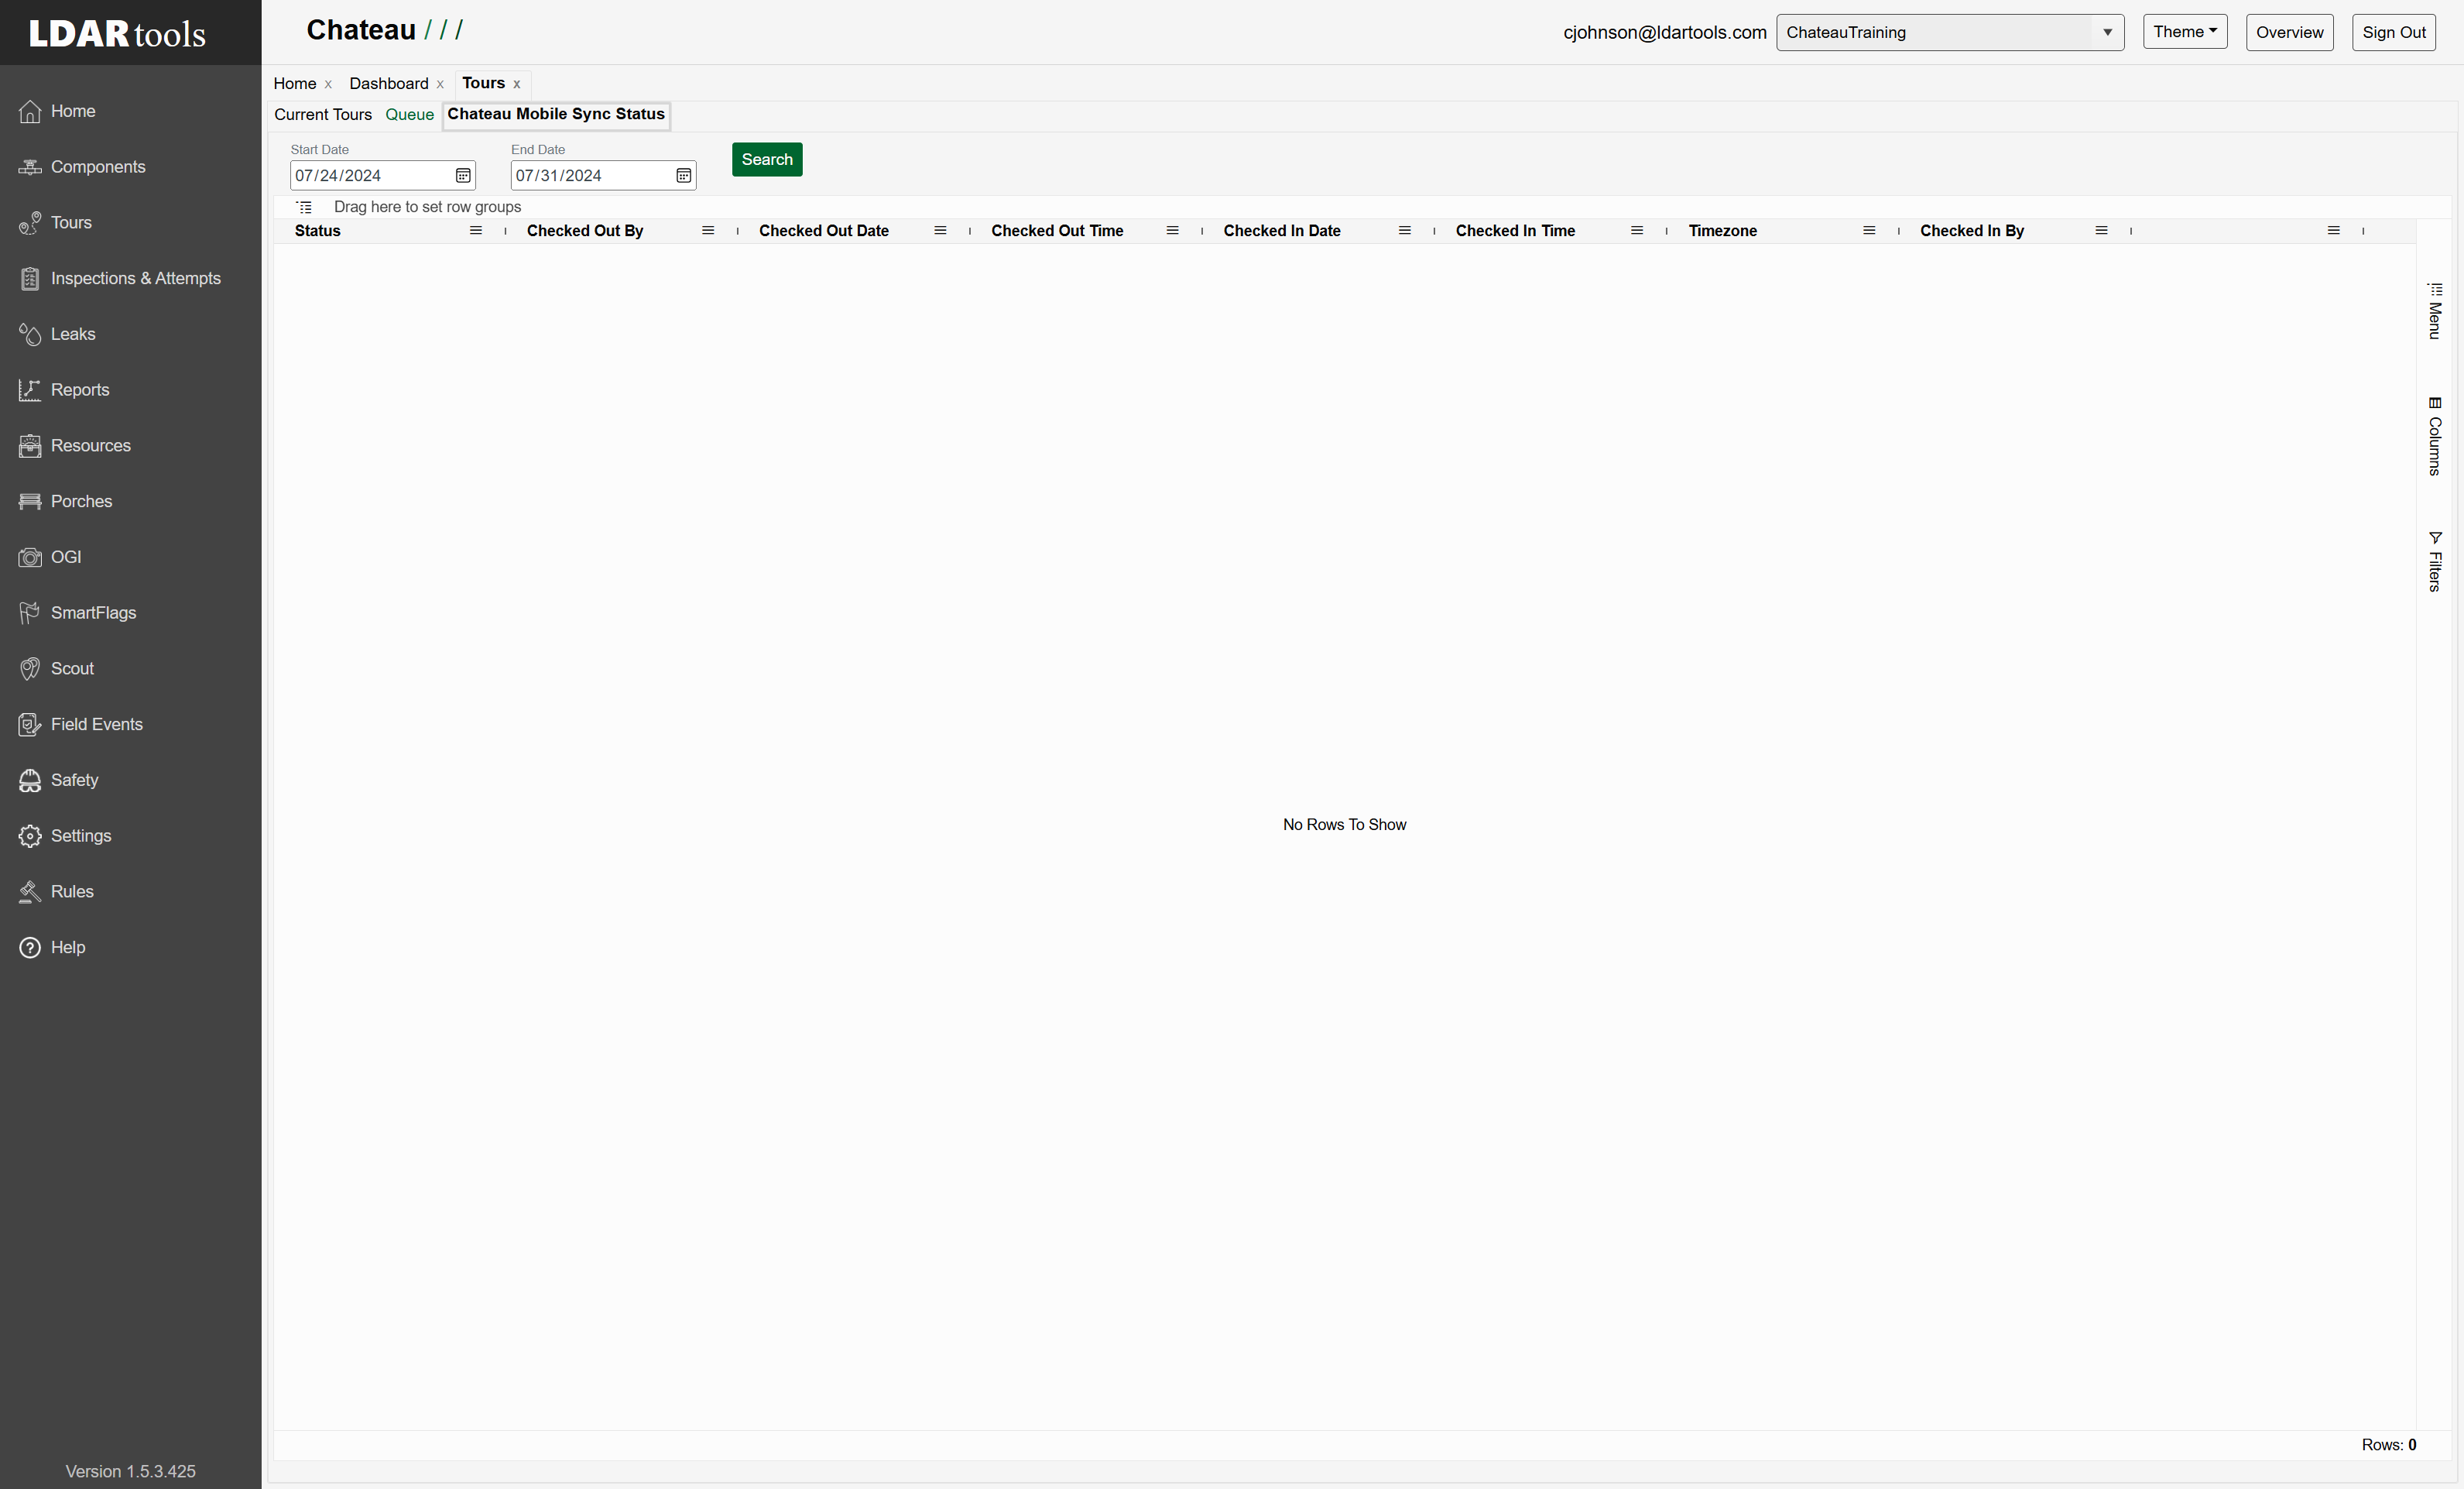Click the Help question mark icon
The image size is (2464, 1489).
pos(30,947)
